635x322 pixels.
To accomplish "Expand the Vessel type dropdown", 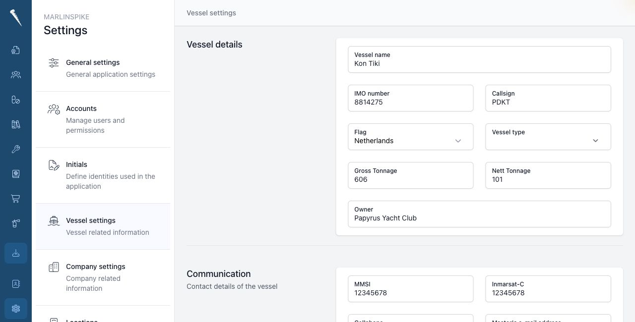I will pyautogui.click(x=548, y=137).
